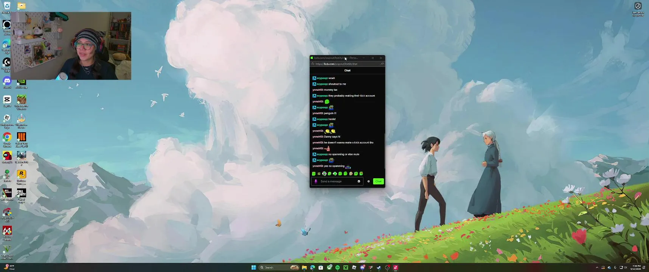Open Minecraft for Windows desktop shortcut

[x=22, y=102]
